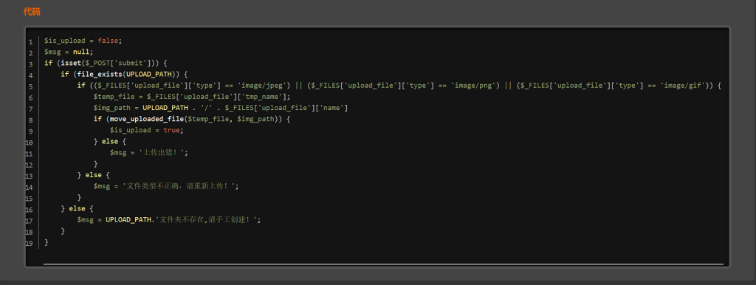Image resolution: width=756 pixels, height=285 pixels.
Task: Click line with move_uploaded_file call
Action: [x=192, y=119]
